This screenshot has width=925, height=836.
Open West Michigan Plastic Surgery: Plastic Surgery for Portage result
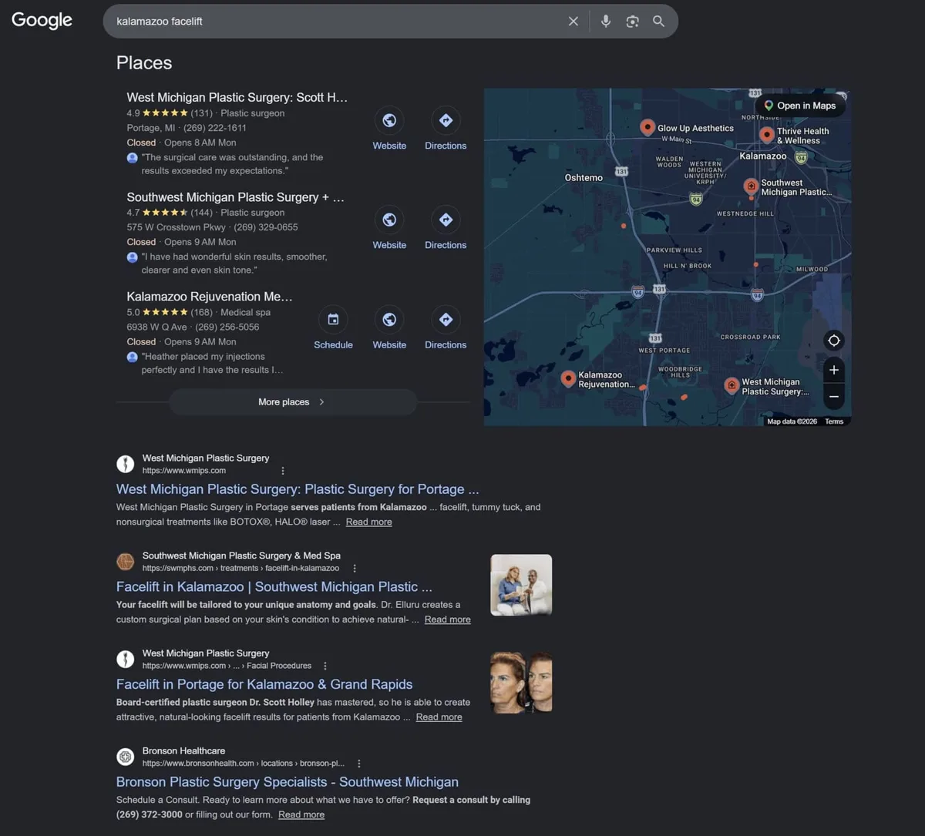tap(298, 489)
